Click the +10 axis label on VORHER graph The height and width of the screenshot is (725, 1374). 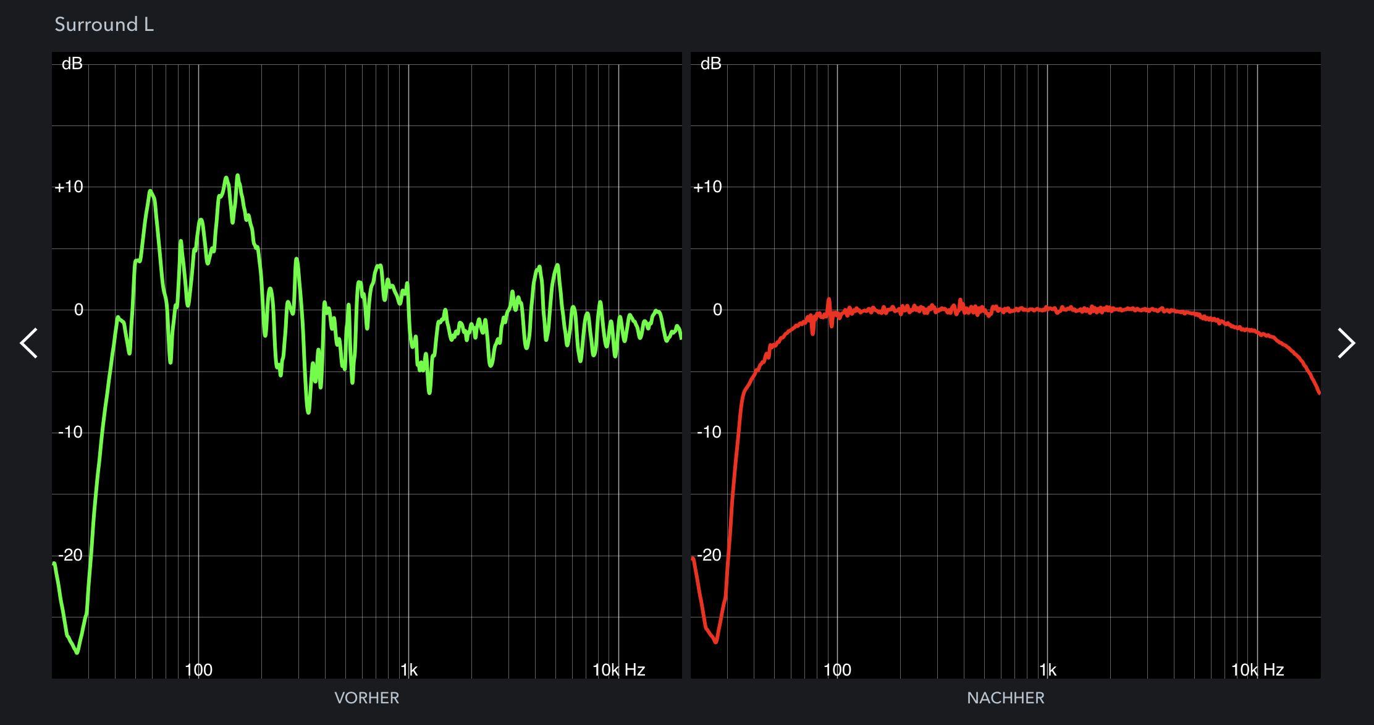69,187
